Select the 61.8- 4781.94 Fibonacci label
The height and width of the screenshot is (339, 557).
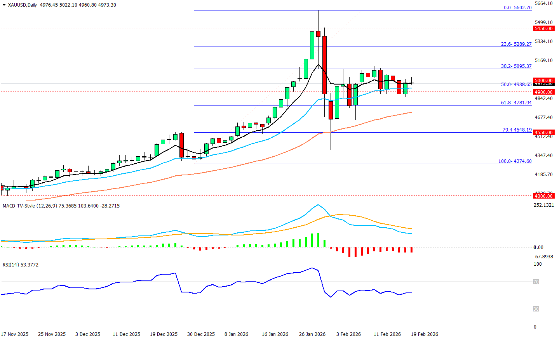click(516, 103)
